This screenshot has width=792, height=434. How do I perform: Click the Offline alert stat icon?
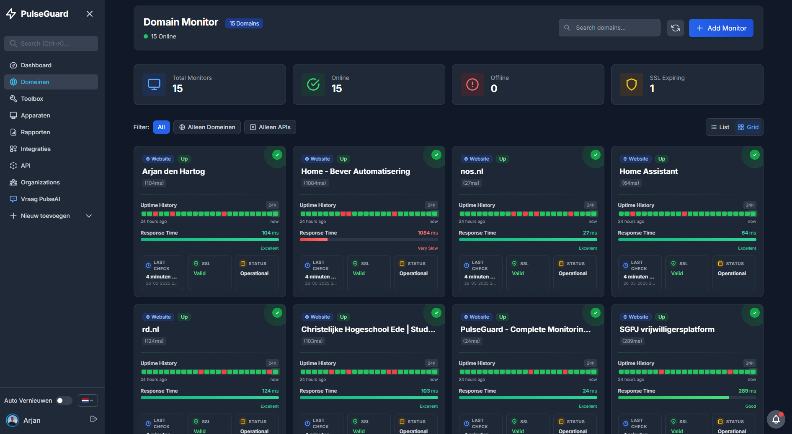tap(472, 84)
